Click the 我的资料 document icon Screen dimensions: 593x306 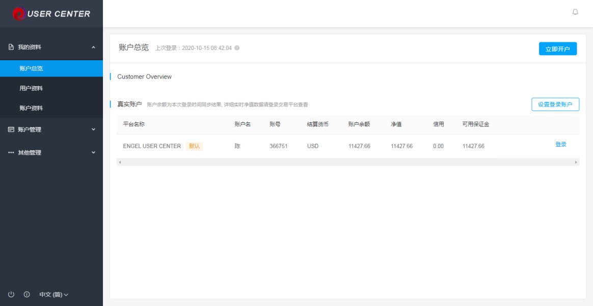click(x=11, y=47)
